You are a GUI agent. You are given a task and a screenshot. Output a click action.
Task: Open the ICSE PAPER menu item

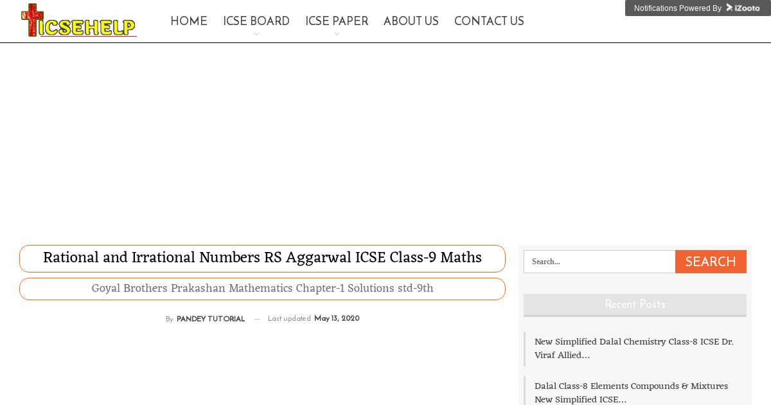[x=337, y=21]
